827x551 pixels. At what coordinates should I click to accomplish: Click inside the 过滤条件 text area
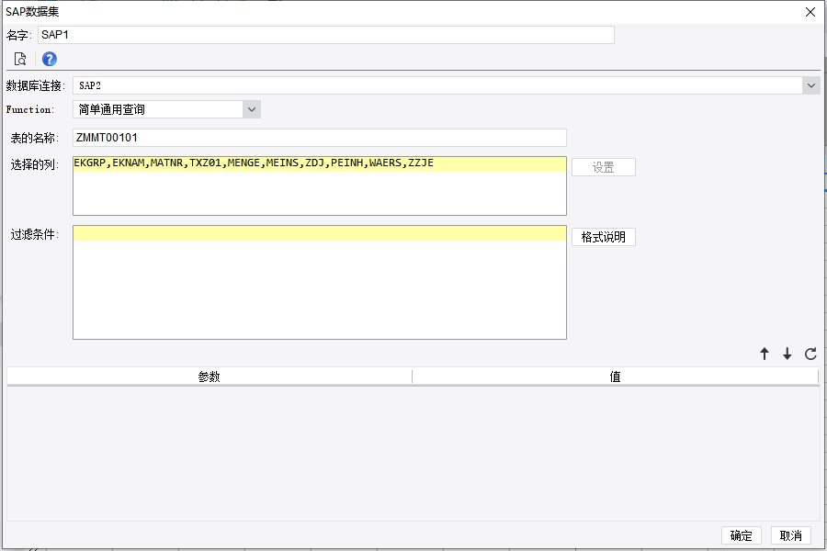(320, 283)
